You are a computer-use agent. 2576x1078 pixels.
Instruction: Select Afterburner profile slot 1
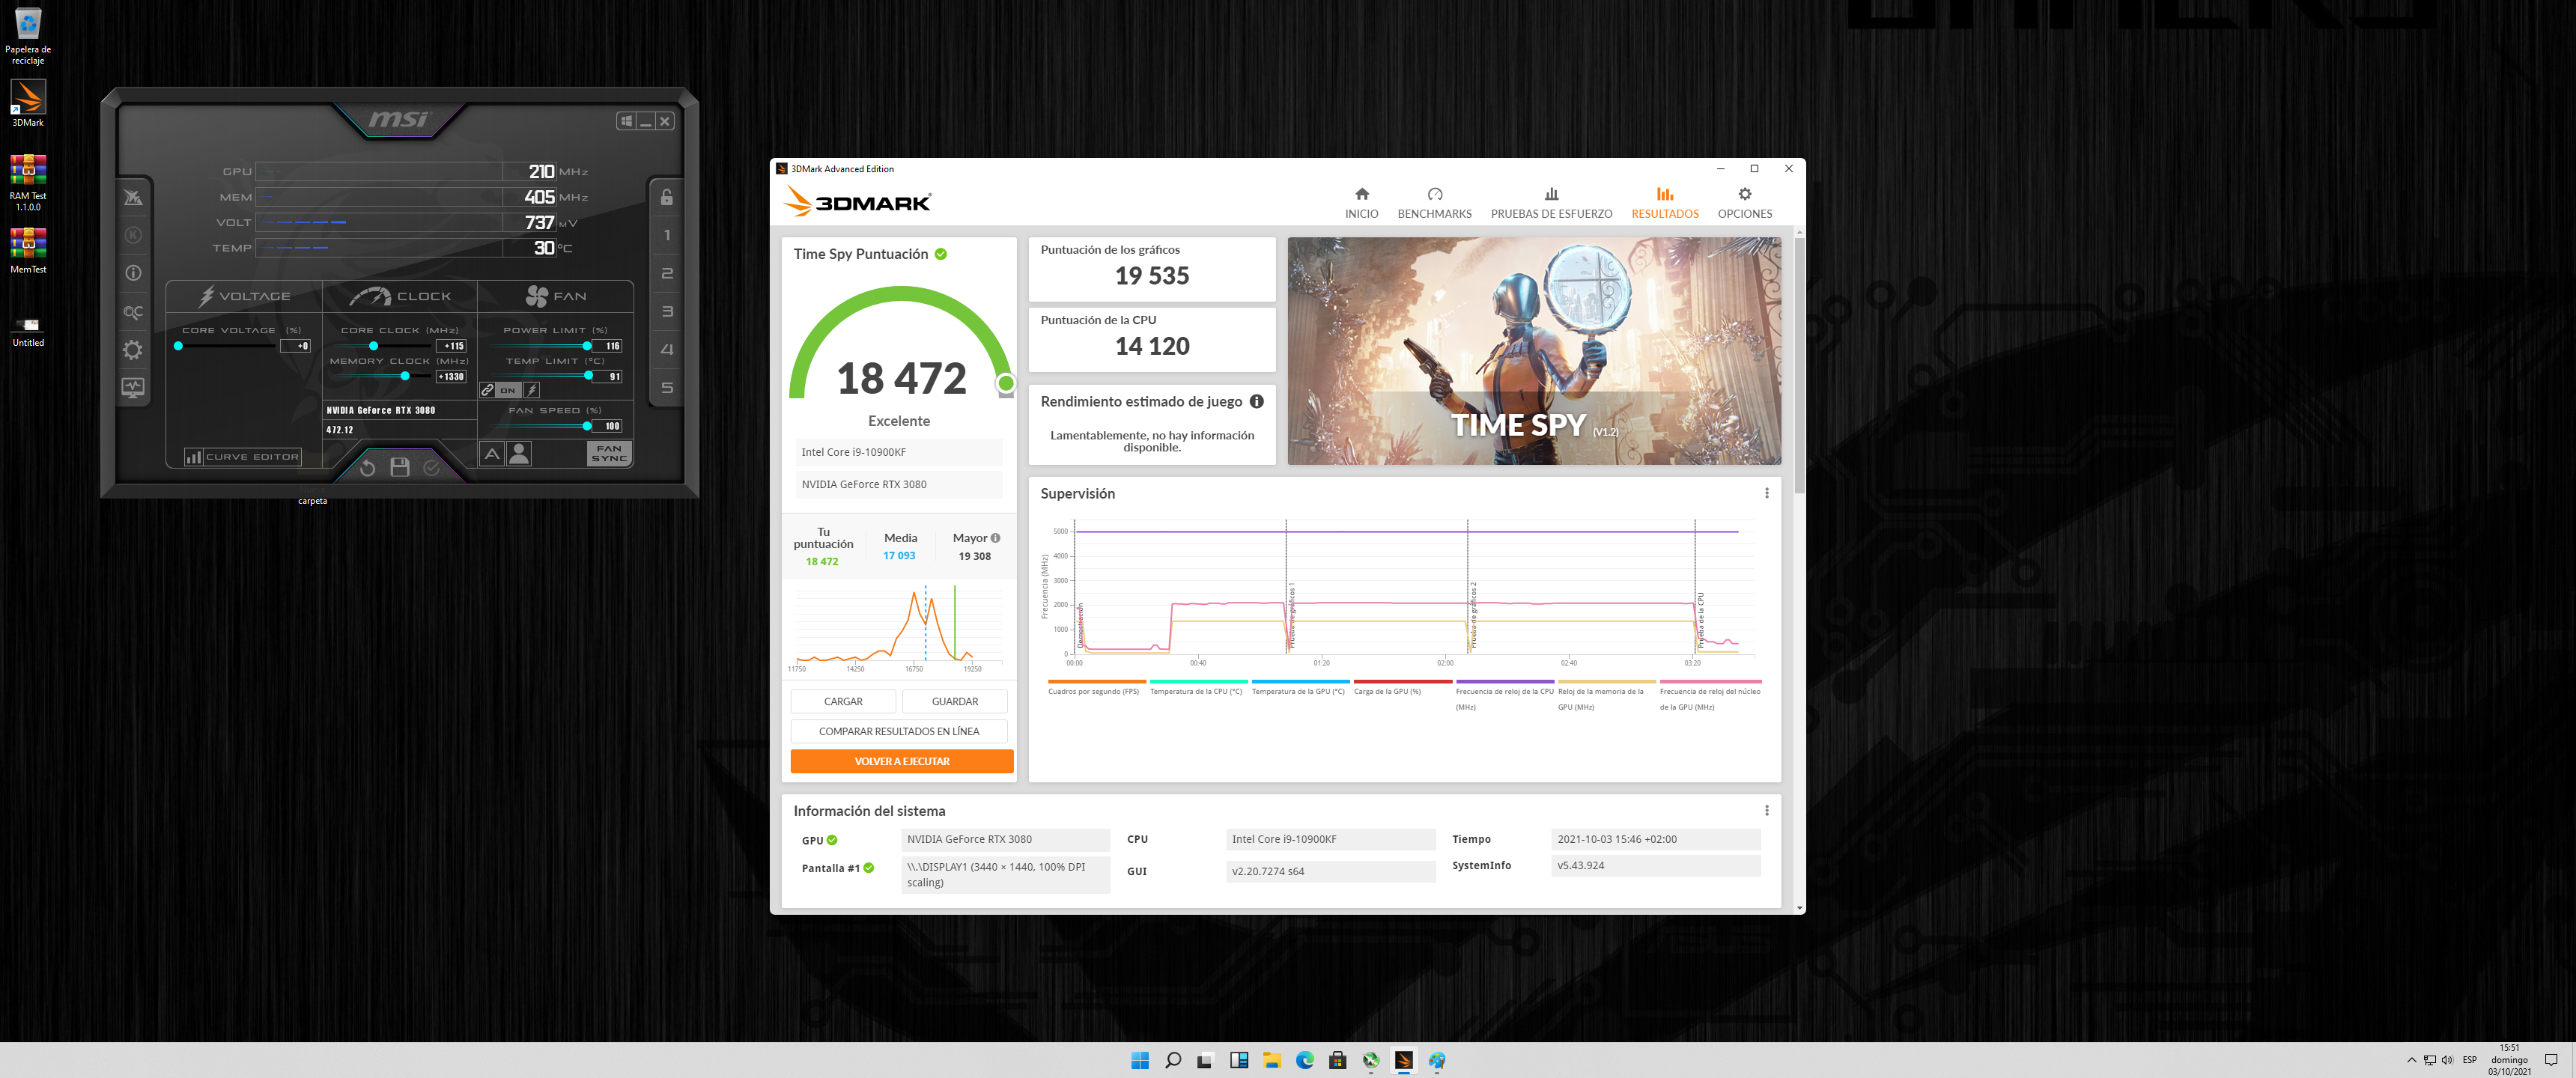(x=667, y=235)
